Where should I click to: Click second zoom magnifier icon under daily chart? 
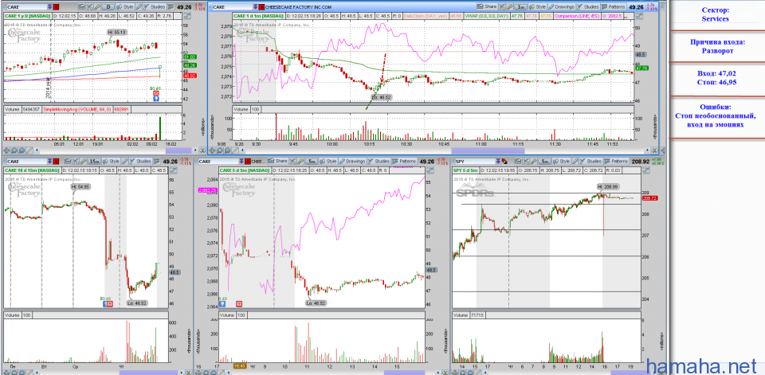22,150
